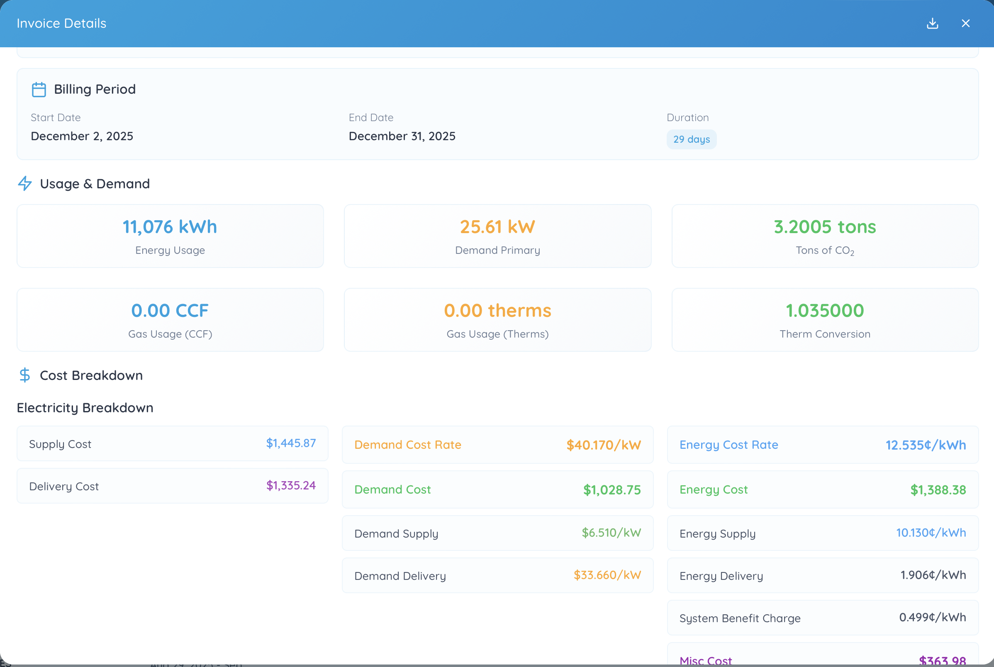Select the 3.2005 tons CO2 card
The width and height of the screenshot is (994, 667).
825,236
